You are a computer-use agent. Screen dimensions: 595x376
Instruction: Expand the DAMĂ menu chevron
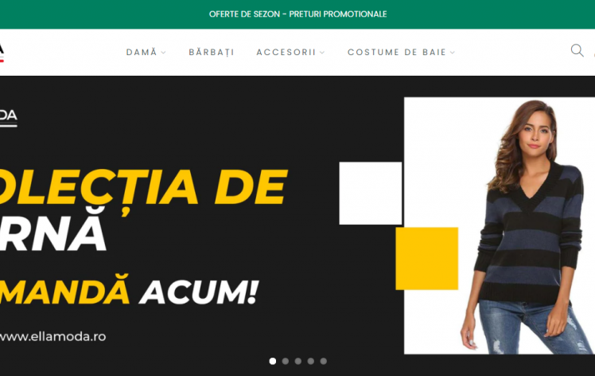(164, 53)
